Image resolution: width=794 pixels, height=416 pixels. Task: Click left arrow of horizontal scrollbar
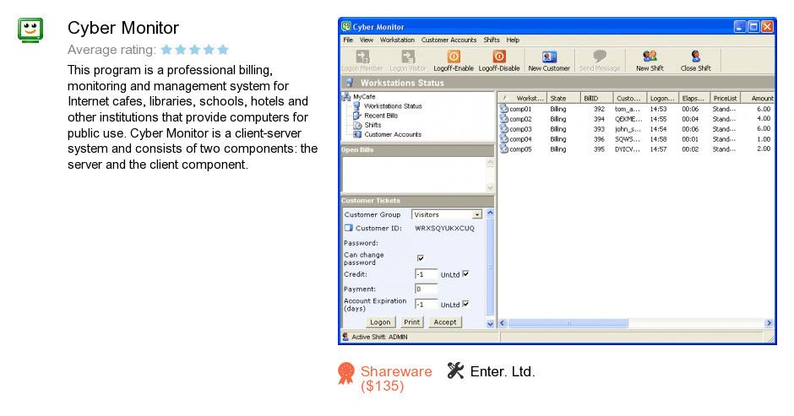(503, 323)
